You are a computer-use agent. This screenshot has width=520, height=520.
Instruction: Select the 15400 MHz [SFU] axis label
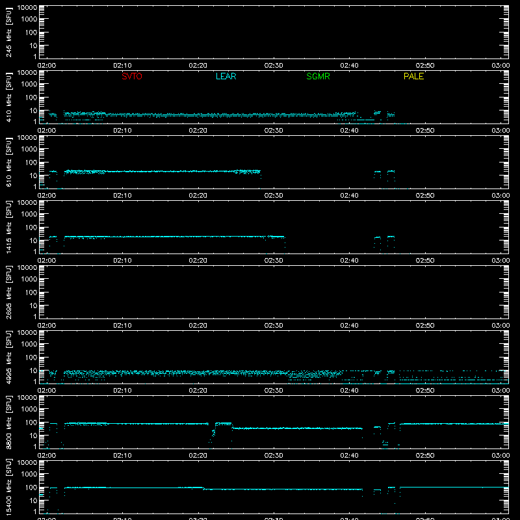pyautogui.click(x=9, y=487)
